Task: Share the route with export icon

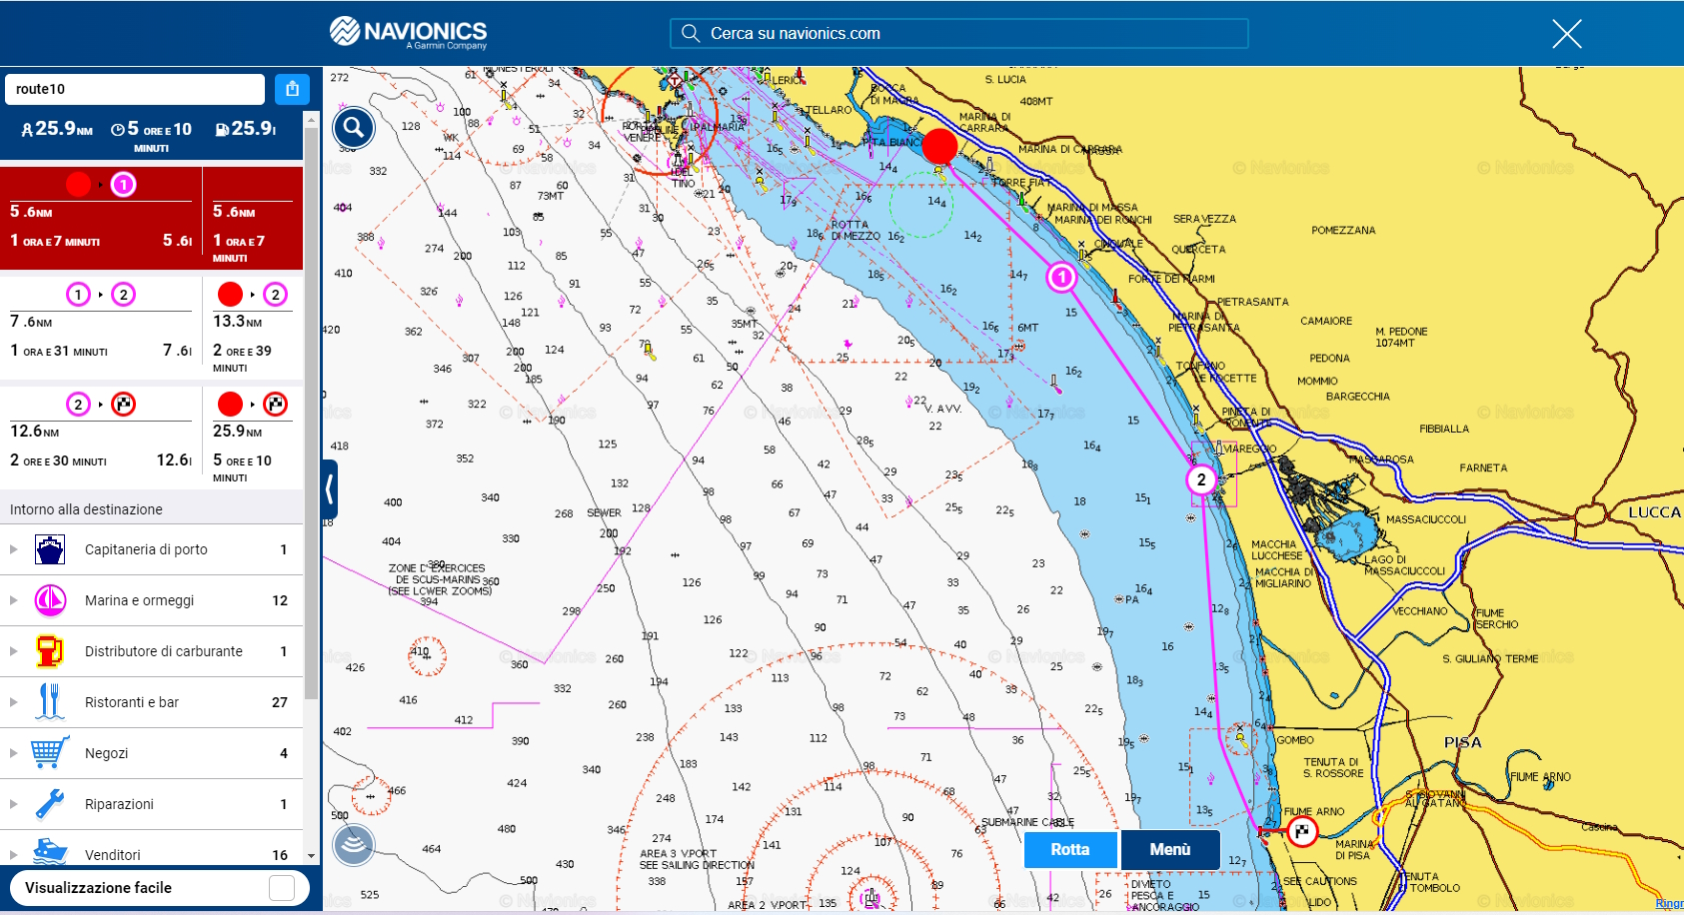Action: click(292, 89)
